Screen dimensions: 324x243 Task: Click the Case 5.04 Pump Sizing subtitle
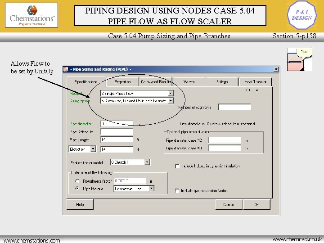tap(169, 36)
